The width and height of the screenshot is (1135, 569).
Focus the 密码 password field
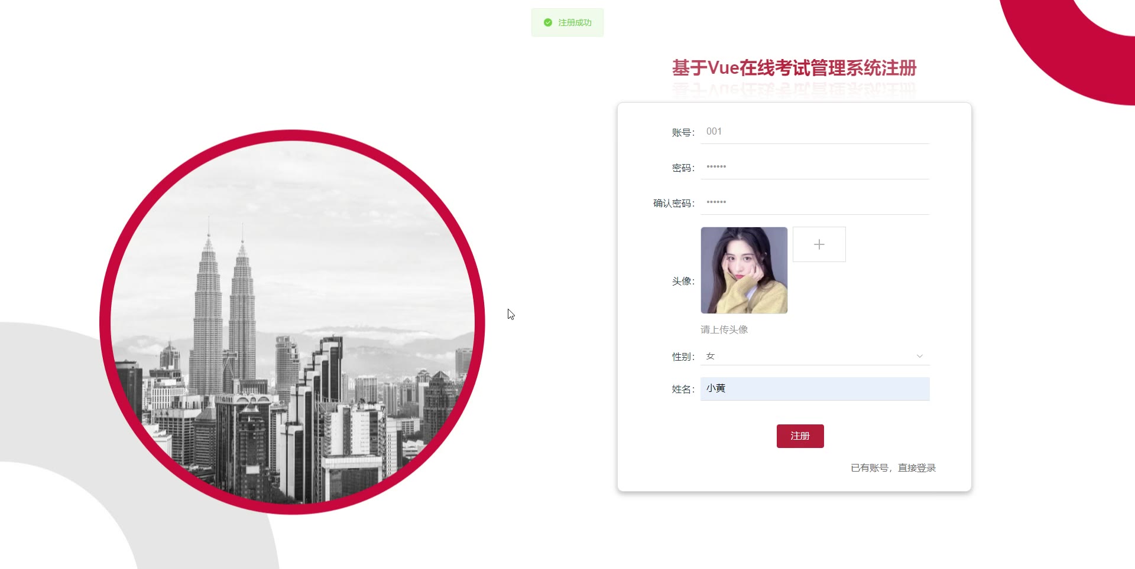(815, 167)
